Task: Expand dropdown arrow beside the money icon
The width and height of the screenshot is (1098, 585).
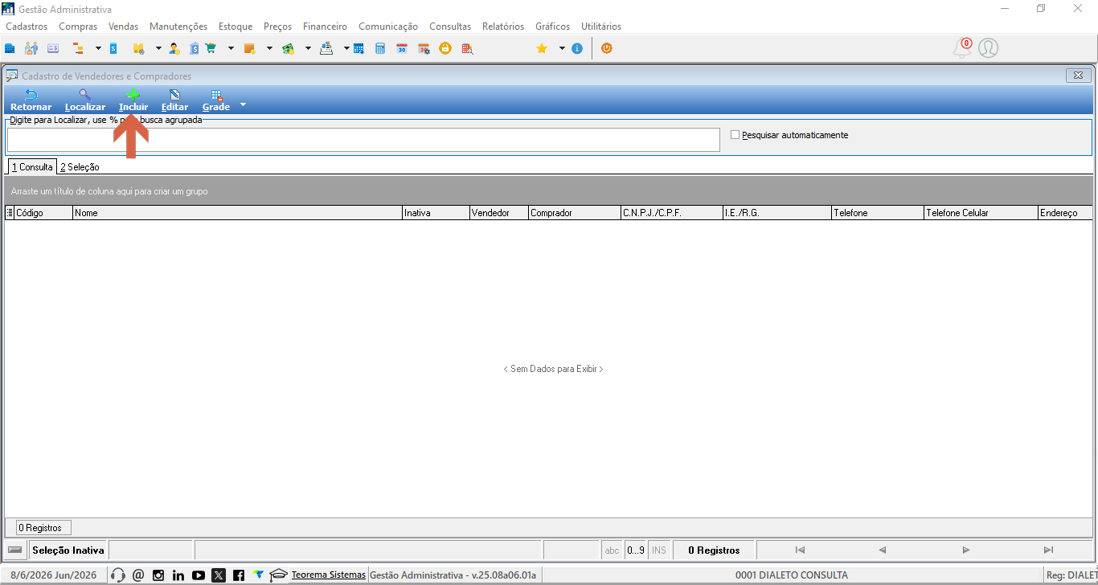Action: click(308, 48)
